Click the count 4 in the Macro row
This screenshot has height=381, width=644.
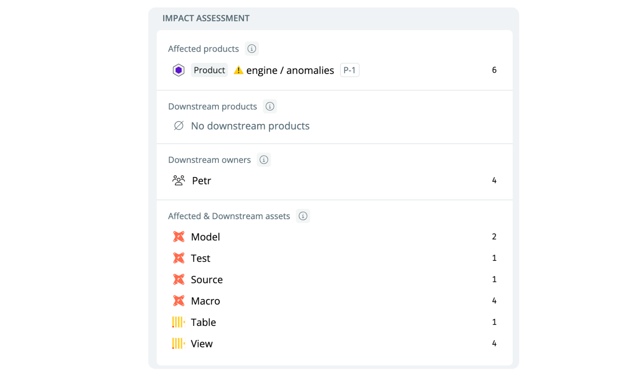pos(494,301)
